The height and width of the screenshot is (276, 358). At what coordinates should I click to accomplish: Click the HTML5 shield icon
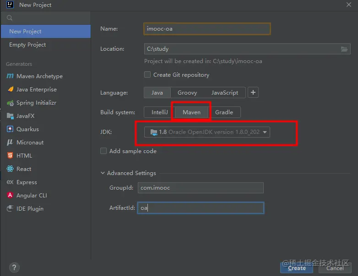pyautogui.click(x=10, y=155)
